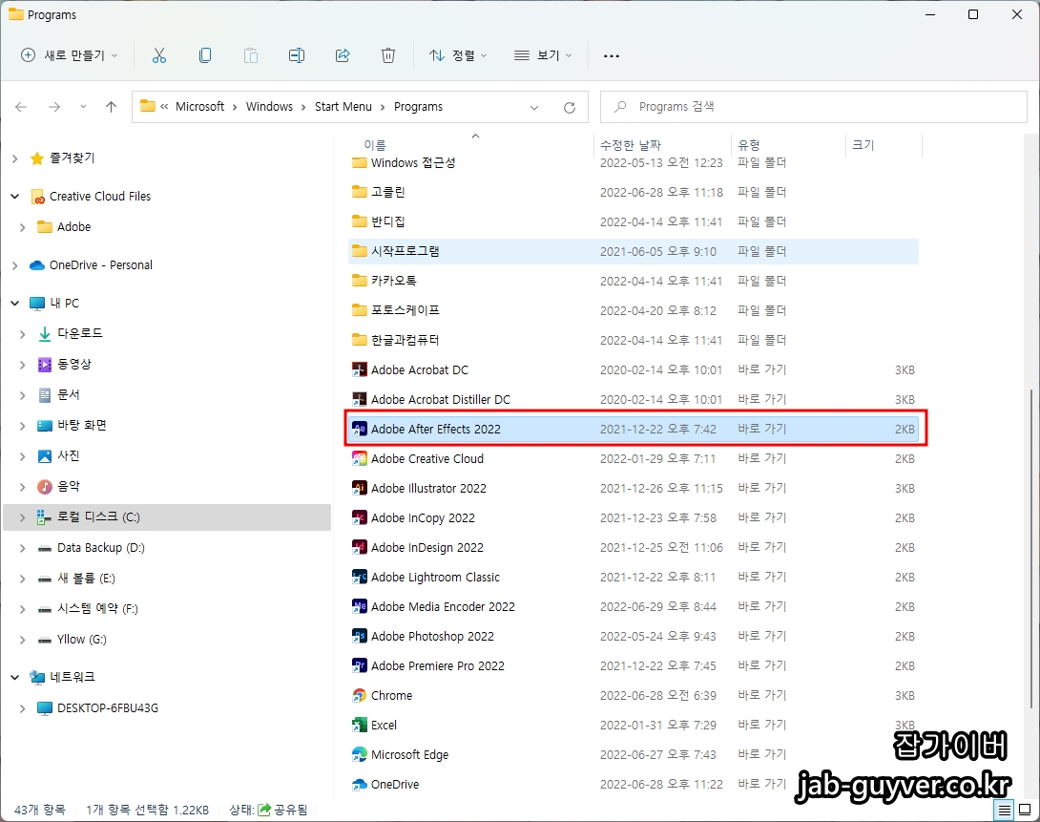Select the 시작프로그램 folder row
The width and height of the screenshot is (1040, 822).
(634, 251)
